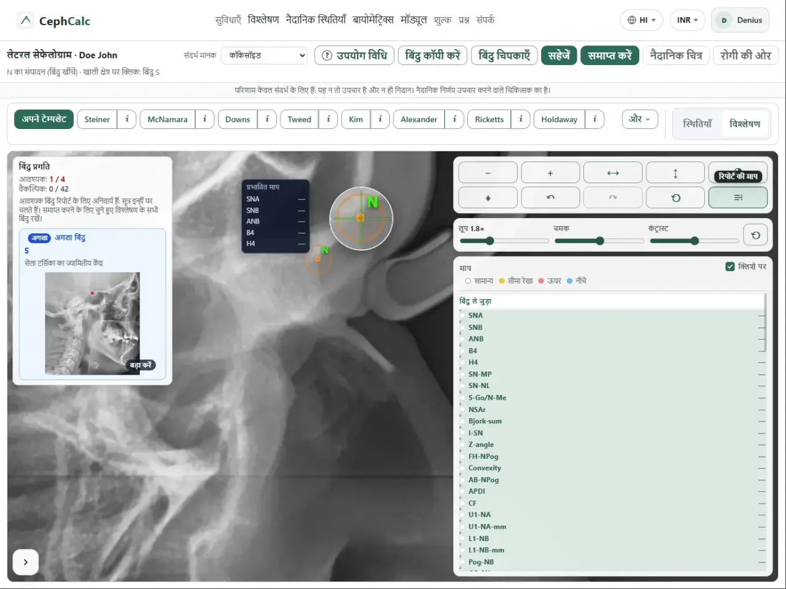Viewport: 786px width, 589px height.
Task: Open the संदर्भ मानक reference standard combo box
Action: pos(265,55)
